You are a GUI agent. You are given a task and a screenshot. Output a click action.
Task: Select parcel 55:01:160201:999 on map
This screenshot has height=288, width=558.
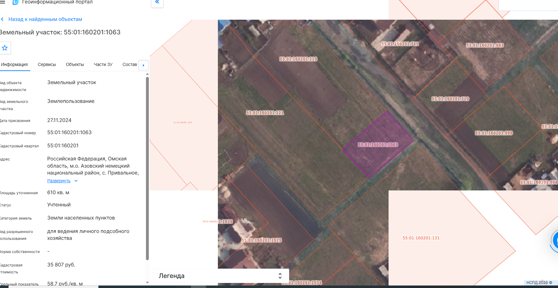click(494, 133)
